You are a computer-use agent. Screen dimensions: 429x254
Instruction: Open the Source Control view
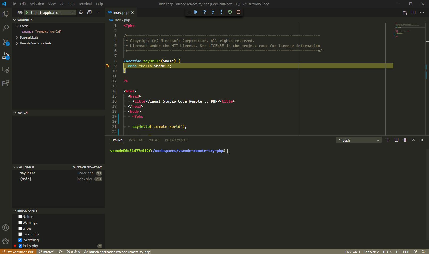(5, 42)
